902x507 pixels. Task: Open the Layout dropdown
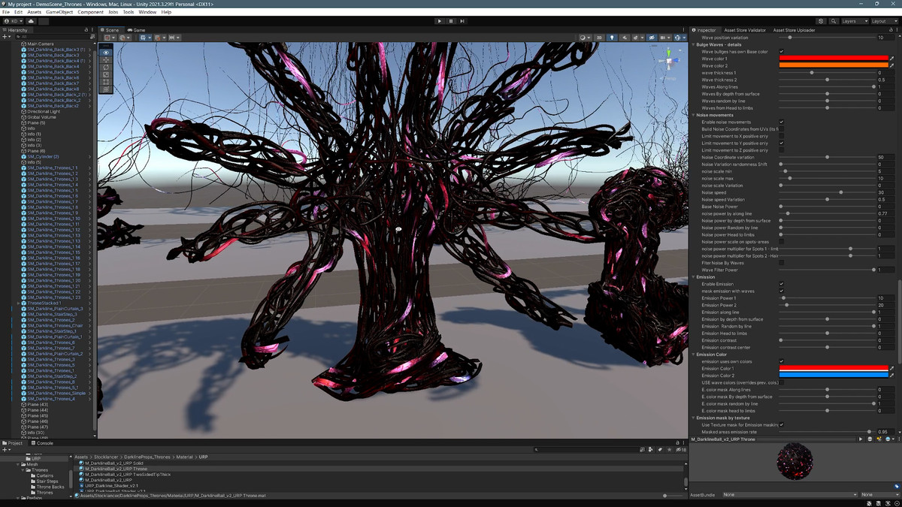click(884, 21)
